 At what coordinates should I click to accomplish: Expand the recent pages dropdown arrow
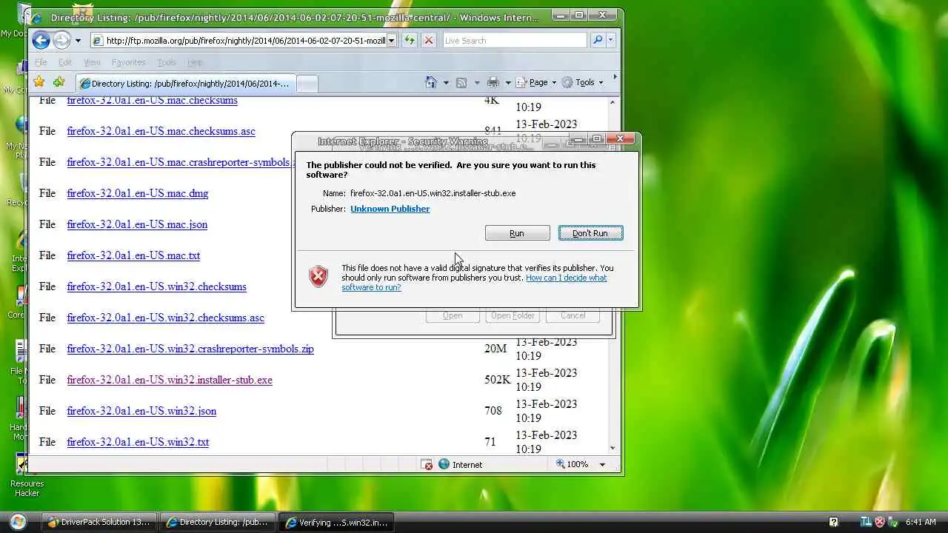78,41
